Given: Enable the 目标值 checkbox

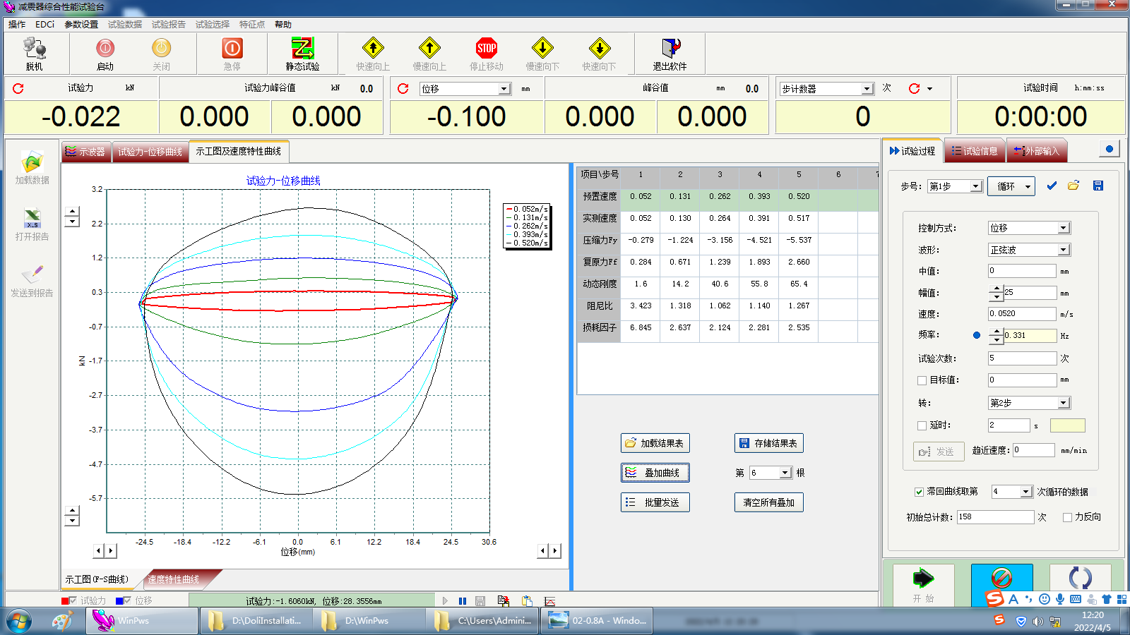Looking at the screenshot, I should click(x=922, y=380).
